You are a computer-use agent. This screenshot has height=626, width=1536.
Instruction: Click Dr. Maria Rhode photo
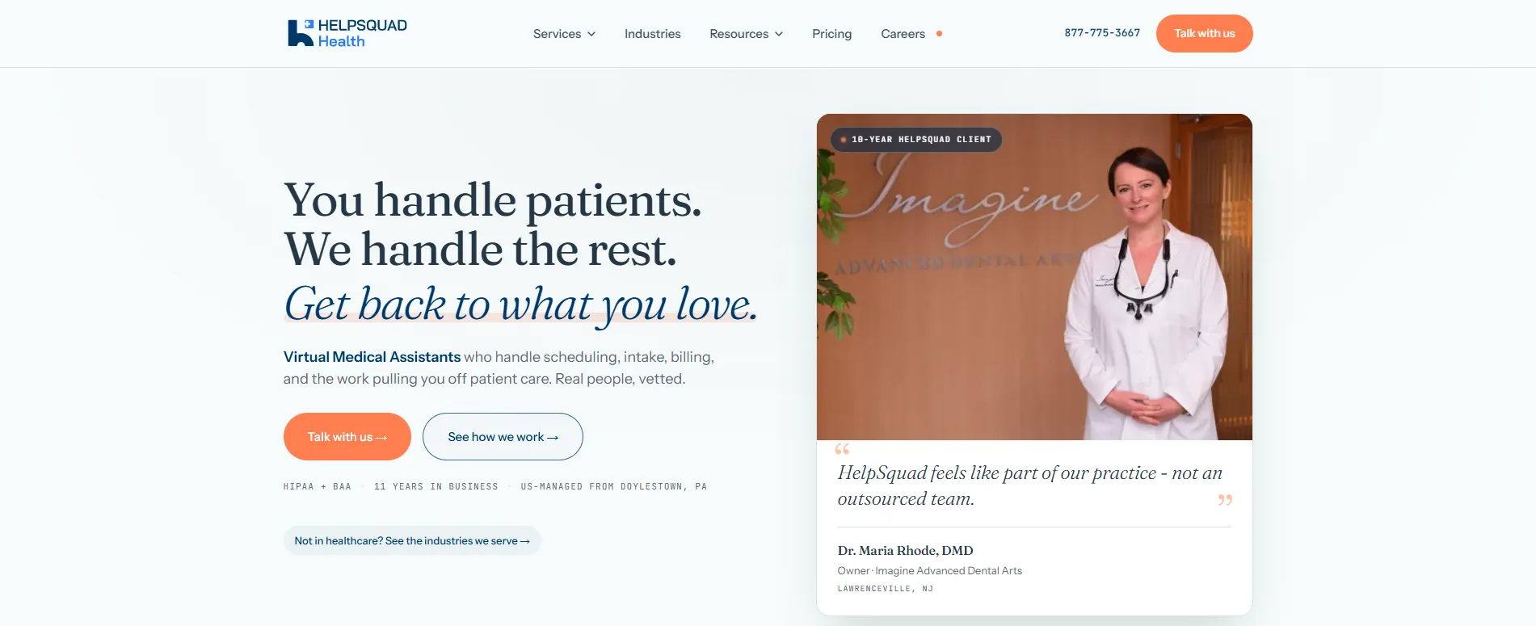click(x=1034, y=277)
